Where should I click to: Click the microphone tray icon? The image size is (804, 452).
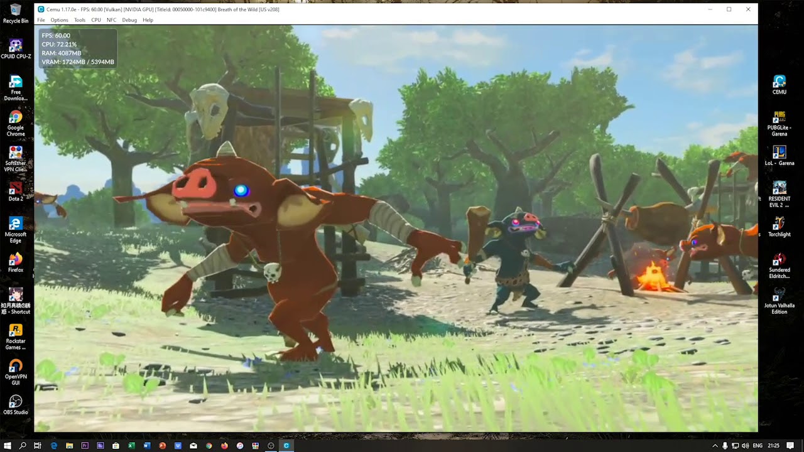tap(725, 446)
